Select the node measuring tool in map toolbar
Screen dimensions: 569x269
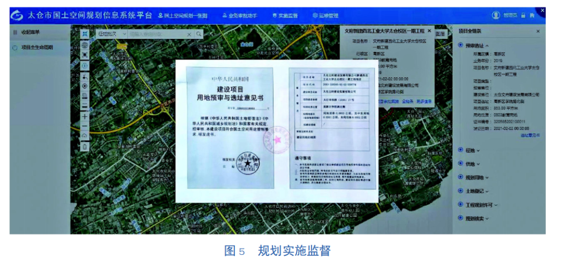tap(84, 76)
